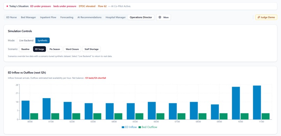Pick the Staff Shortage scenario
Image resolution: width=281 pixels, height=136 pixels.
91,49
